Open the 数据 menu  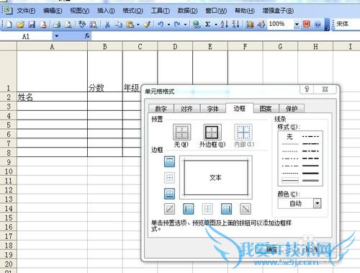[187, 11]
